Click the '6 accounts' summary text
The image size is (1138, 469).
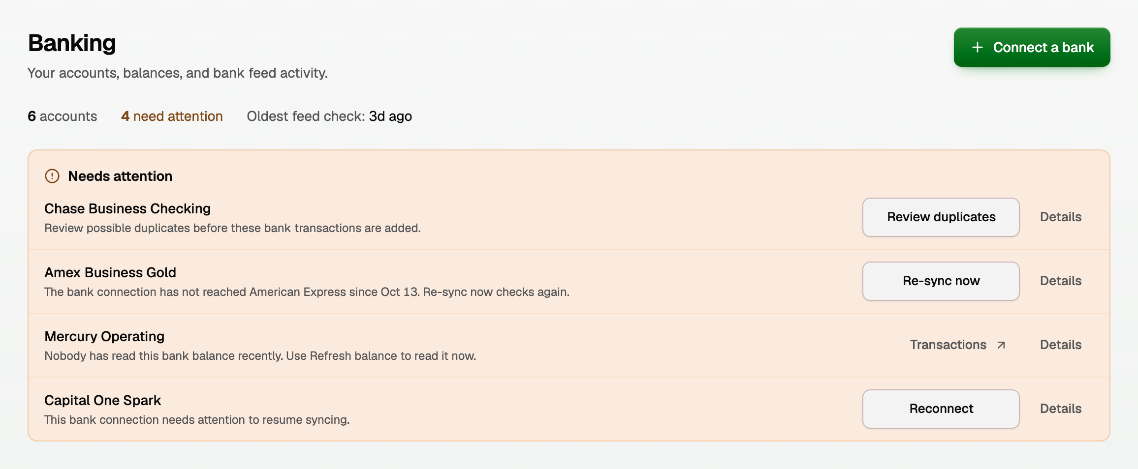[x=63, y=116]
